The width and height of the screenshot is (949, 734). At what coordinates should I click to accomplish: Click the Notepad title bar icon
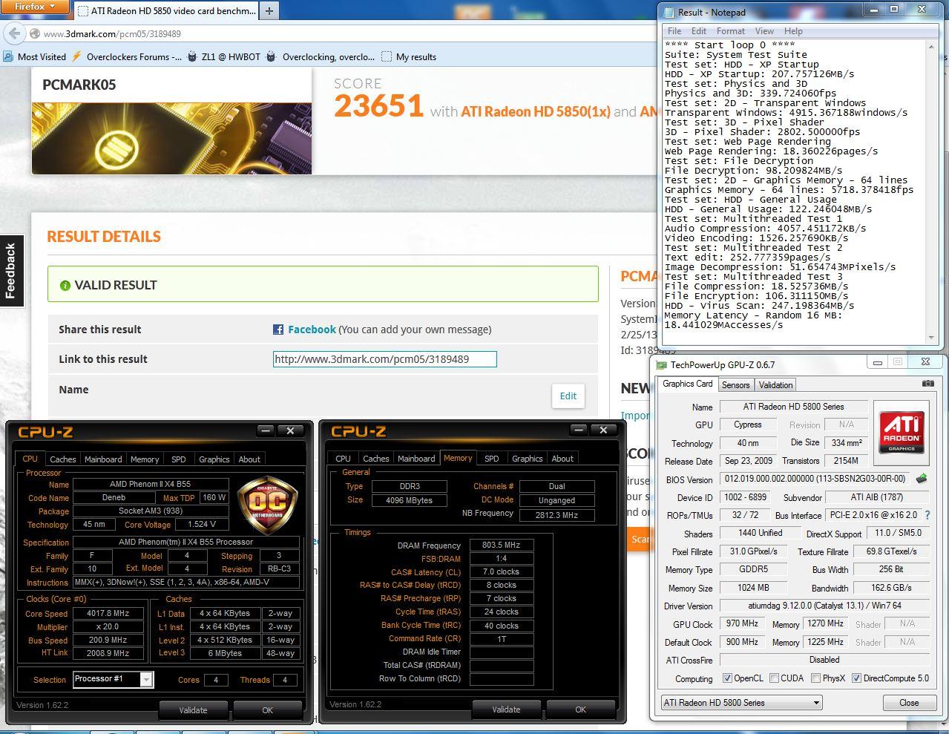670,12
